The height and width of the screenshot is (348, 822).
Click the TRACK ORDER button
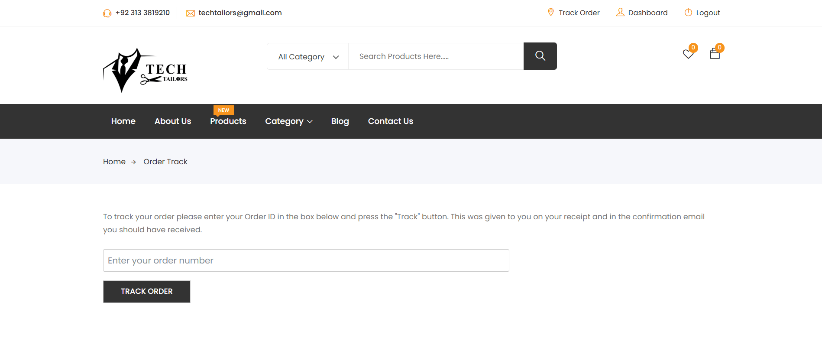coord(147,292)
